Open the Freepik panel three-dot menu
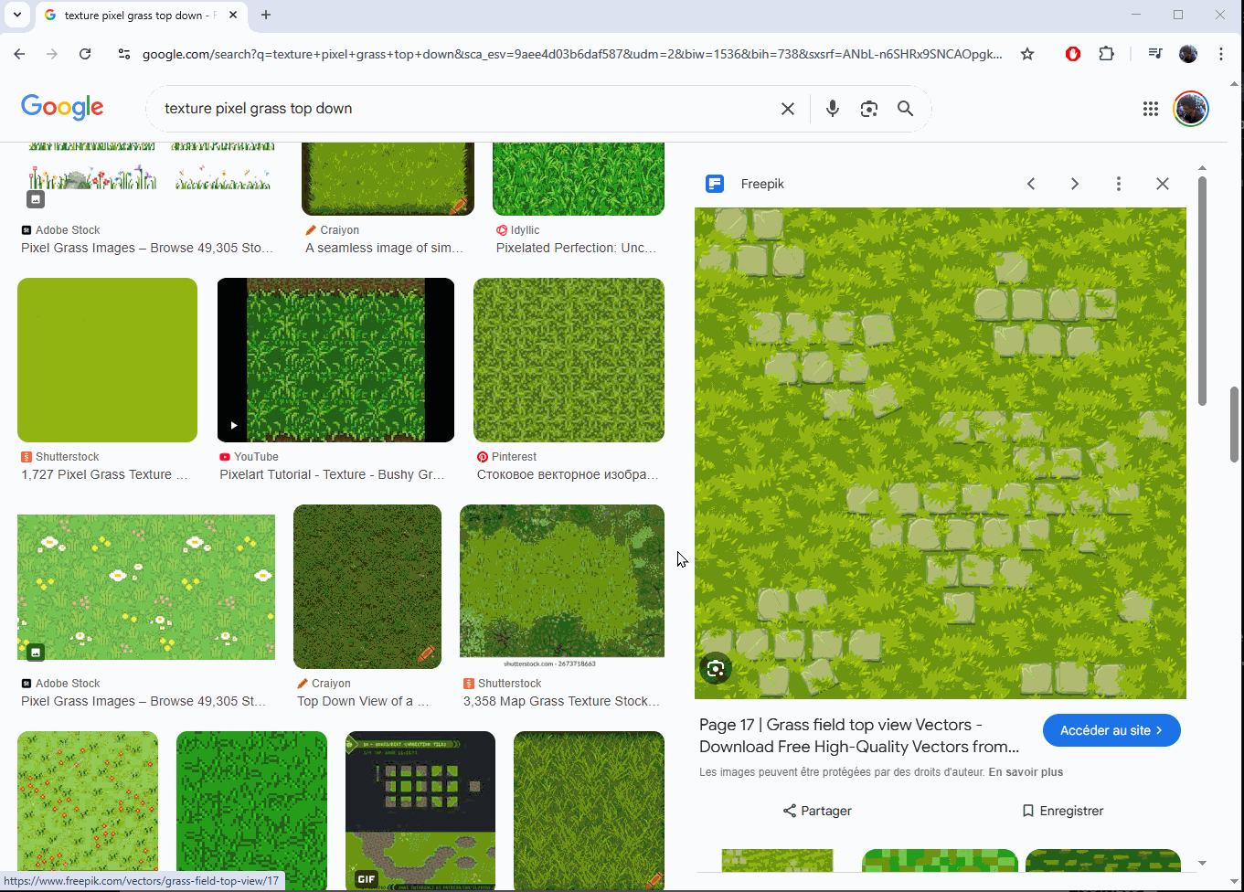Image resolution: width=1244 pixels, height=892 pixels. (1118, 184)
